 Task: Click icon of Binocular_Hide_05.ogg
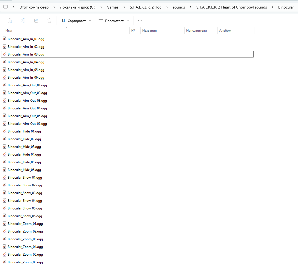4,162
